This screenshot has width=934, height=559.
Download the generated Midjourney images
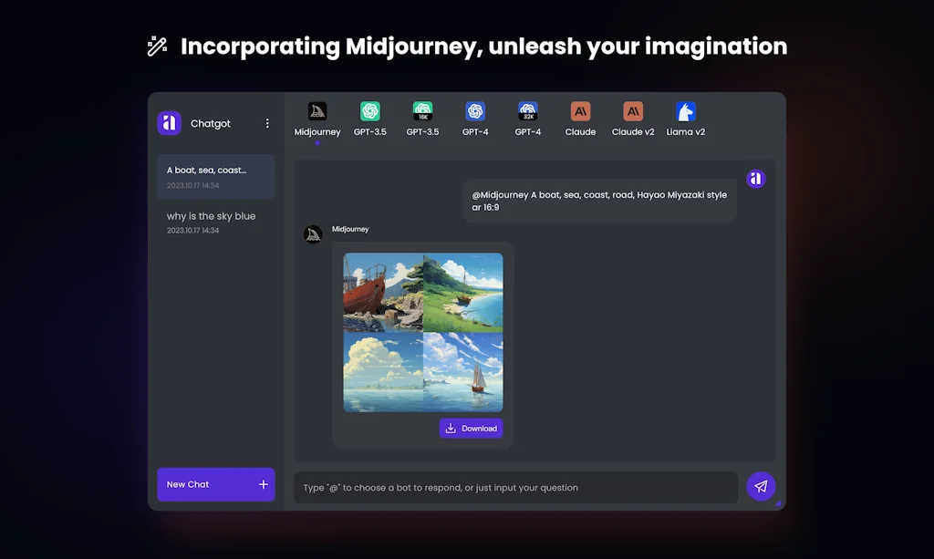pos(471,428)
